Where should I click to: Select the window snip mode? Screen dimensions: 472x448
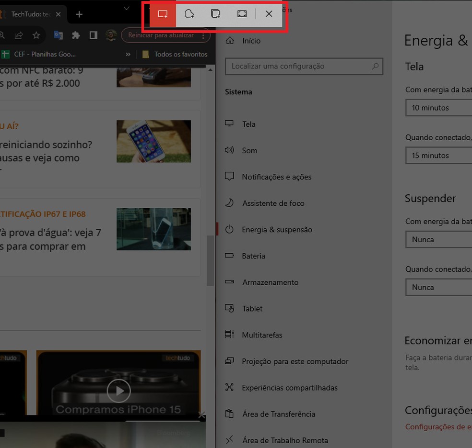(215, 14)
